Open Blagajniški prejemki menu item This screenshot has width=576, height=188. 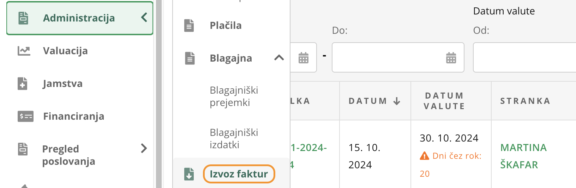tap(234, 96)
